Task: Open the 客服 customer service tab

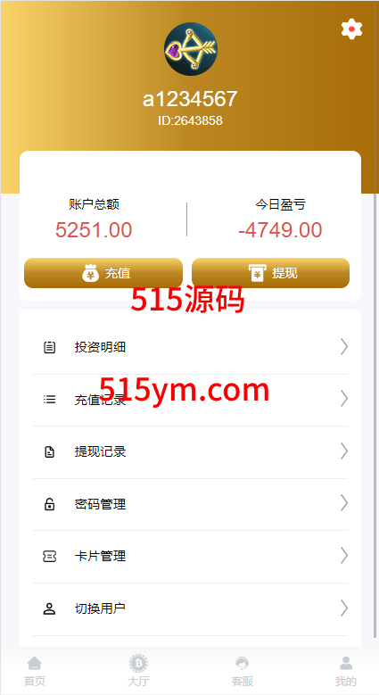Action: (242, 671)
